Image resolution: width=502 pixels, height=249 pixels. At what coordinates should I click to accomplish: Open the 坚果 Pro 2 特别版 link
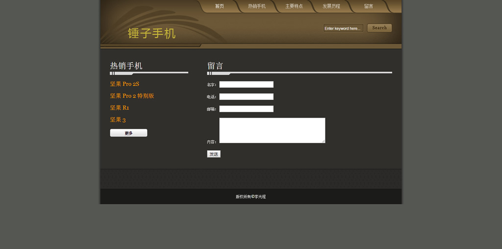point(132,96)
